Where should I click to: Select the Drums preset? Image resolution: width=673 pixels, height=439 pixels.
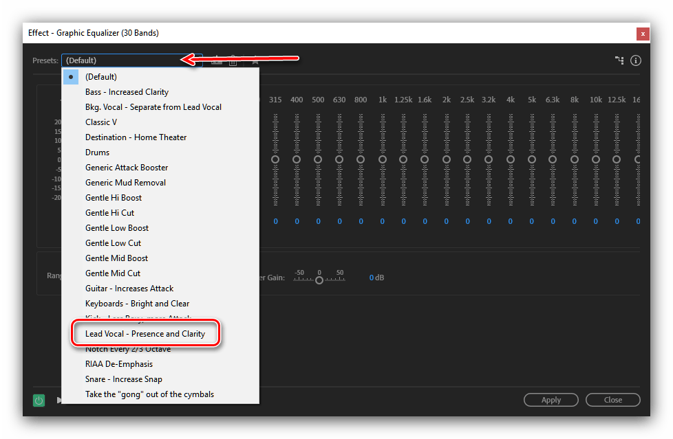click(161, 153)
